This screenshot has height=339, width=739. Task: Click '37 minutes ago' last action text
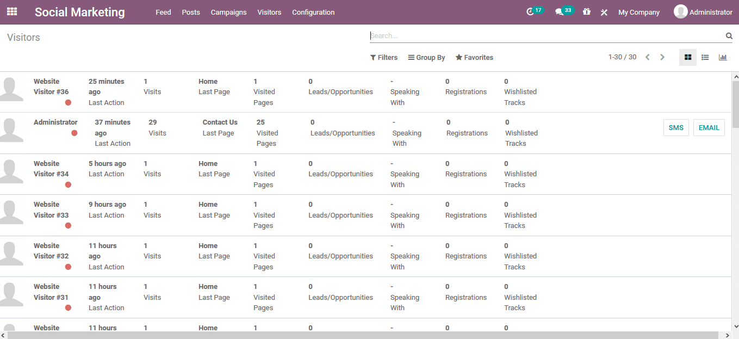click(113, 128)
